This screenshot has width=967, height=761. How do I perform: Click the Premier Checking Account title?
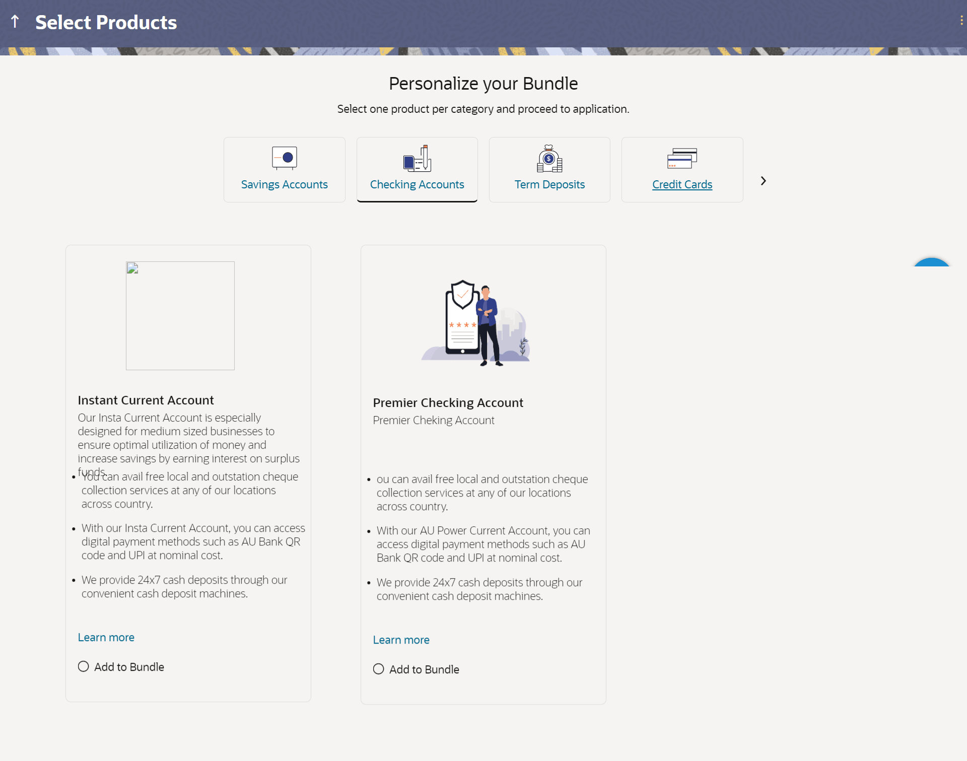(448, 402)
